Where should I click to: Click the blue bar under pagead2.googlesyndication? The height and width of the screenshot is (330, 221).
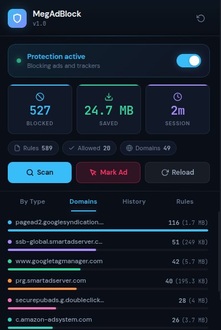108,230
